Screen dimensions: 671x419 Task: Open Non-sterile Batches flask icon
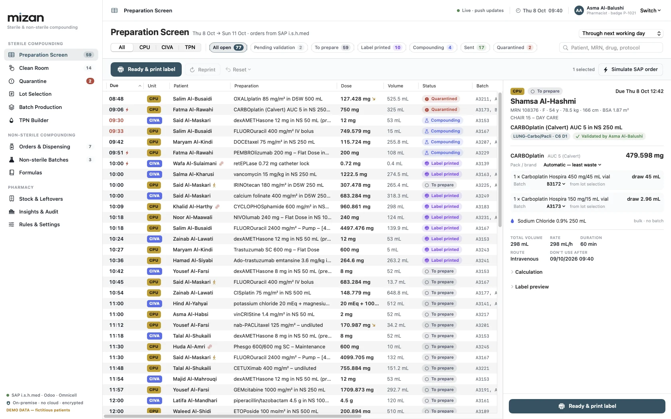12,160
